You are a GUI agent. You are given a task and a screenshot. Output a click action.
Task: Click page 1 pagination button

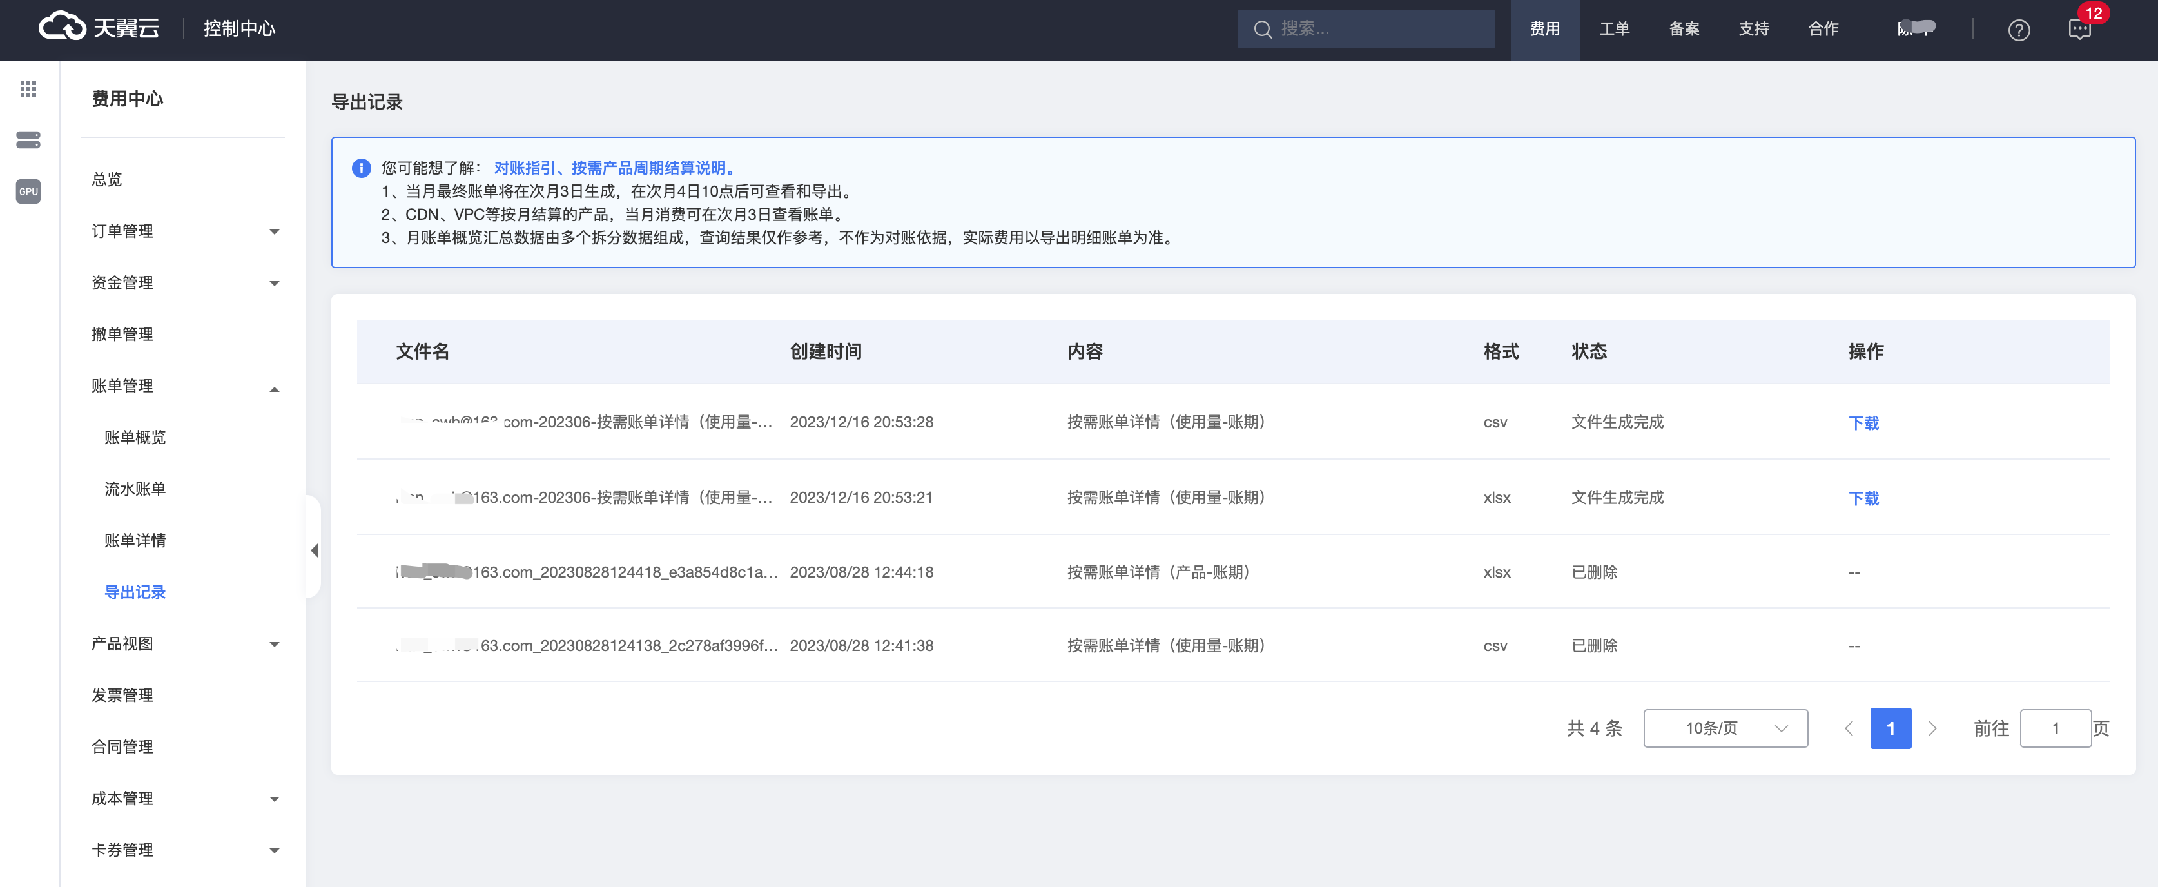point(1890,728)
